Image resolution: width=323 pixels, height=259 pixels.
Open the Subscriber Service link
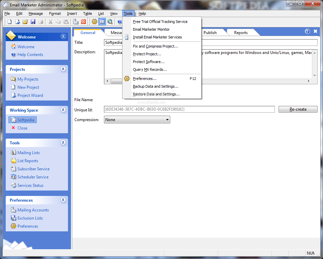33,169
